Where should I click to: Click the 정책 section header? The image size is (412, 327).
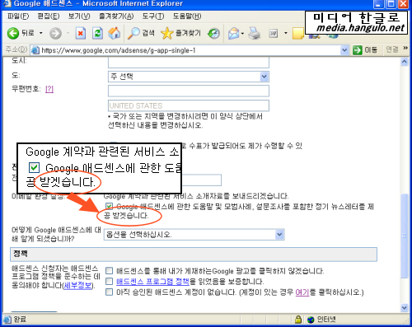[x=194, y=254]
